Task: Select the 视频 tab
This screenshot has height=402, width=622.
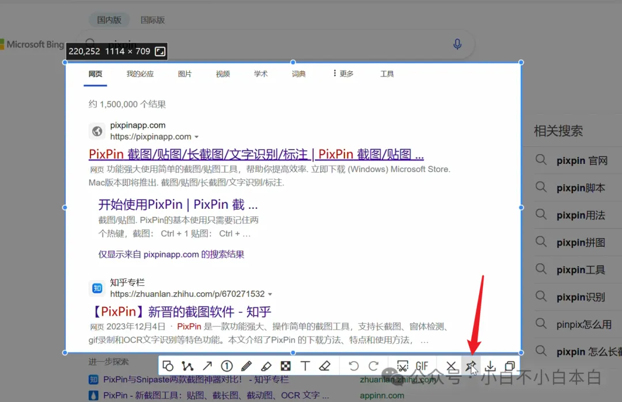Action: [x=223, y=74]
